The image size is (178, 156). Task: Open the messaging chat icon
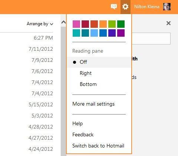pos(114,7)
